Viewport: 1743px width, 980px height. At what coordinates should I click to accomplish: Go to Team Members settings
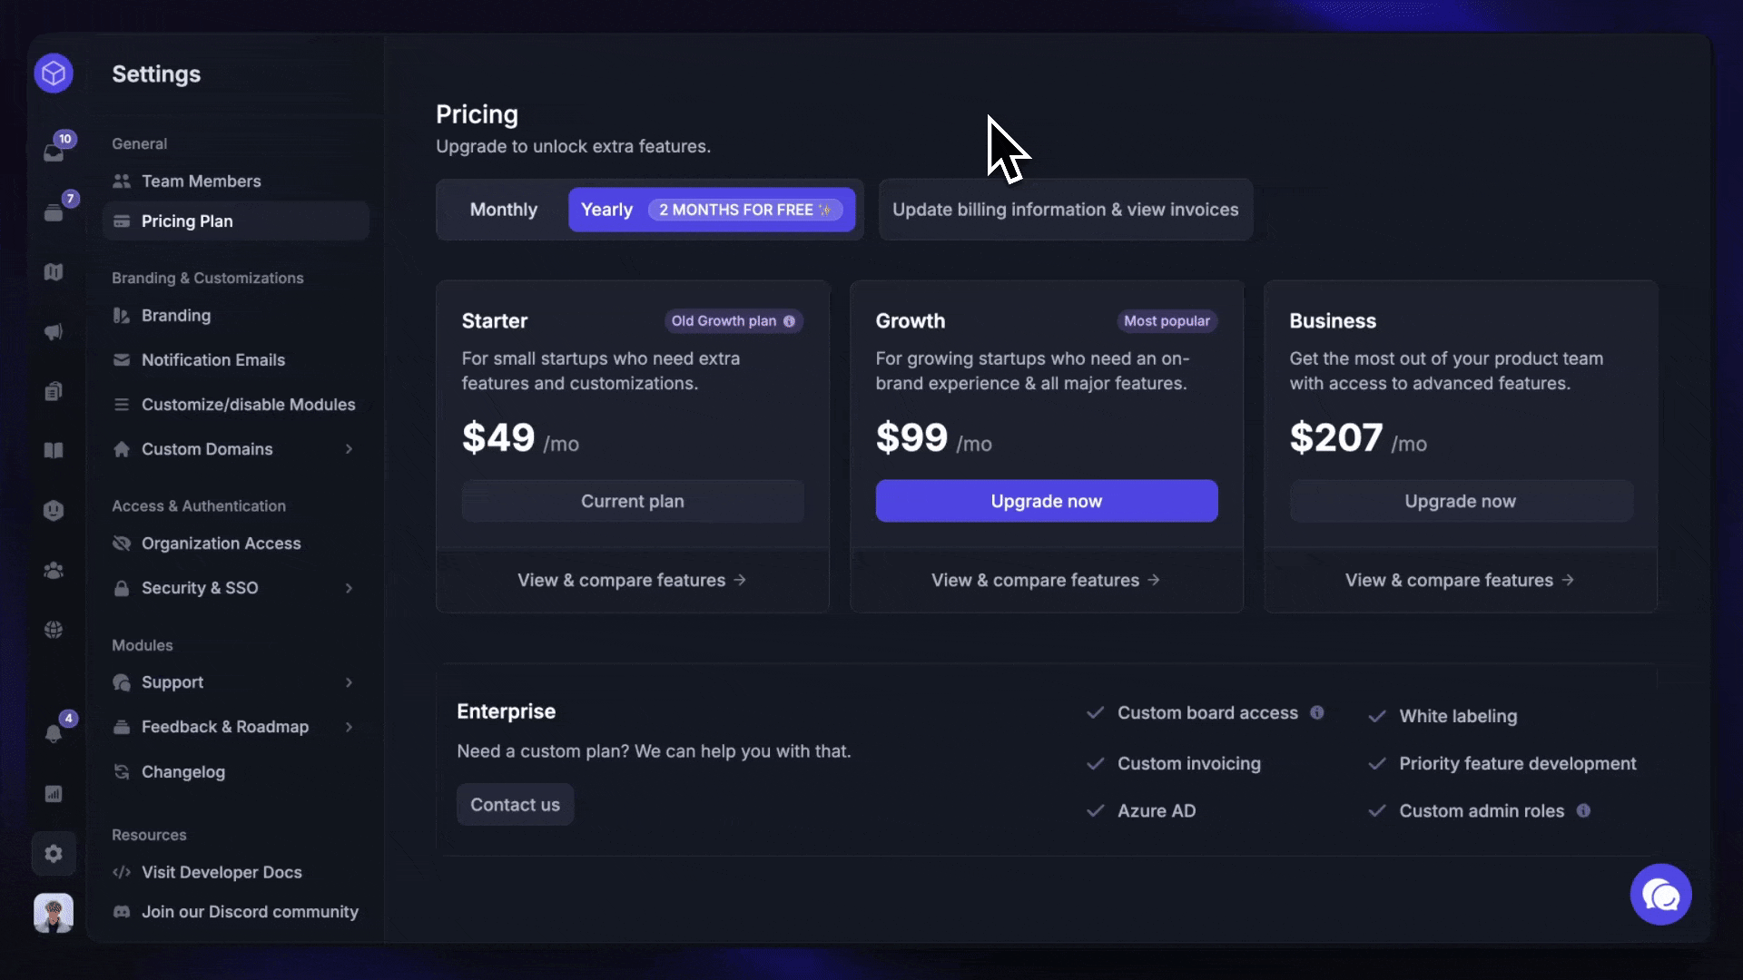[x=202, y=181]
